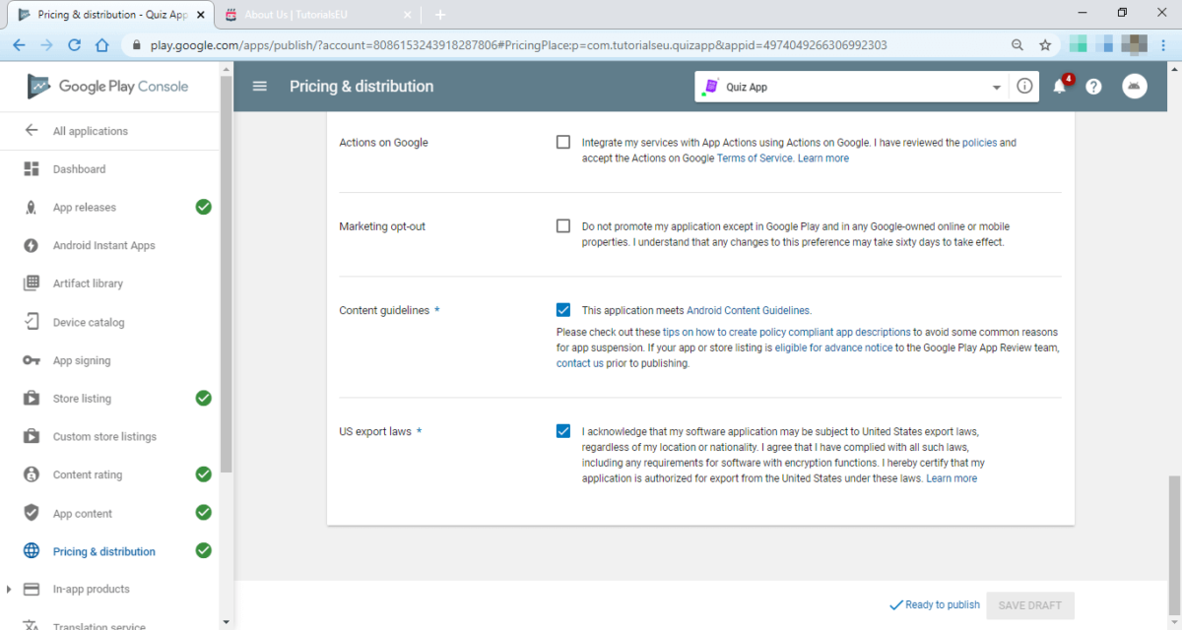The image size is (1182, 630).
Task: Click the help question mark icon
Action: coord(1093,87)
